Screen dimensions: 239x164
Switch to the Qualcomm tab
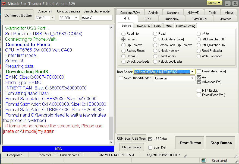pos(172,19)
